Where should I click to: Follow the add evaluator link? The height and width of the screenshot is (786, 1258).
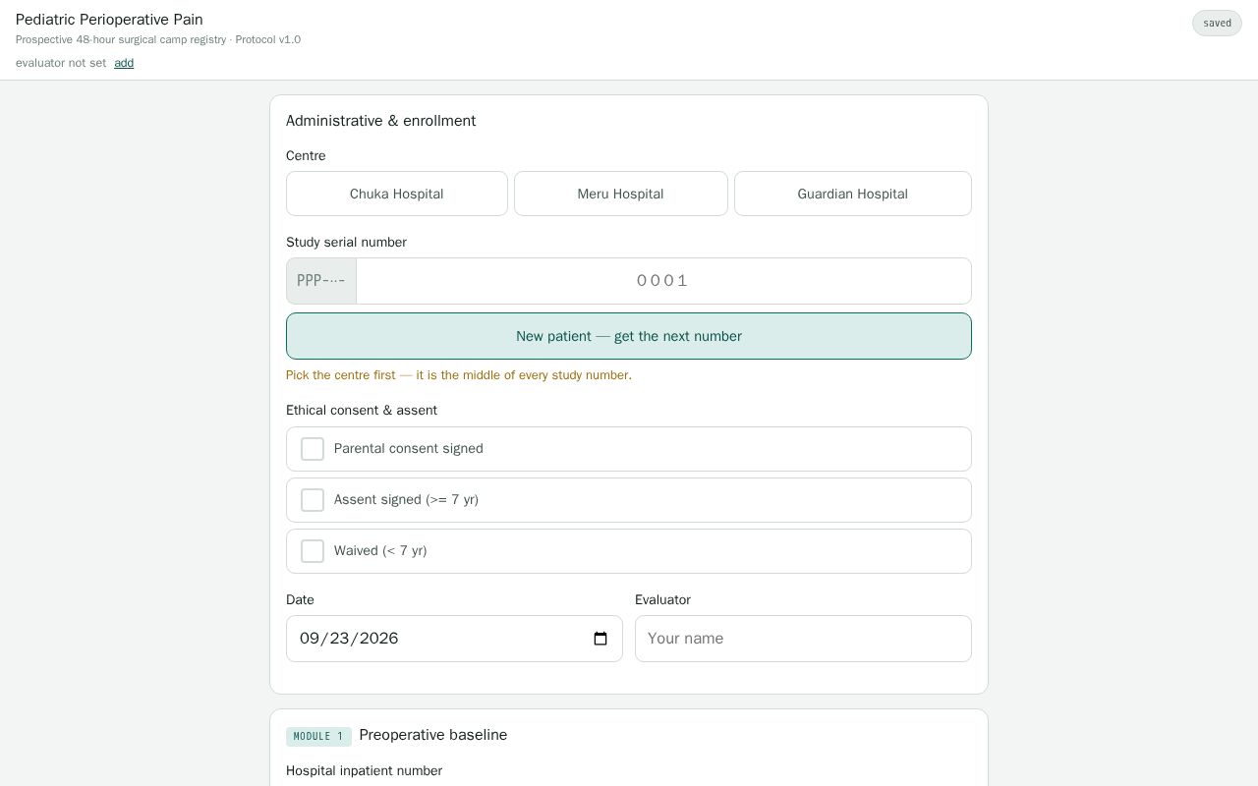(124, 63)
